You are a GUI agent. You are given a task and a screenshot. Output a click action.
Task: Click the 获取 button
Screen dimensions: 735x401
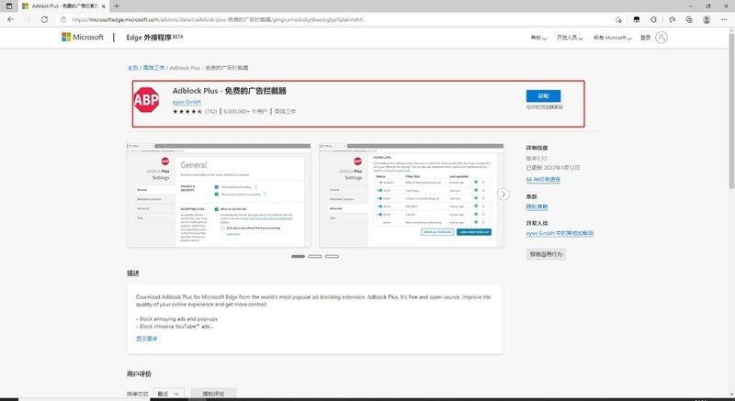point(543,96)
